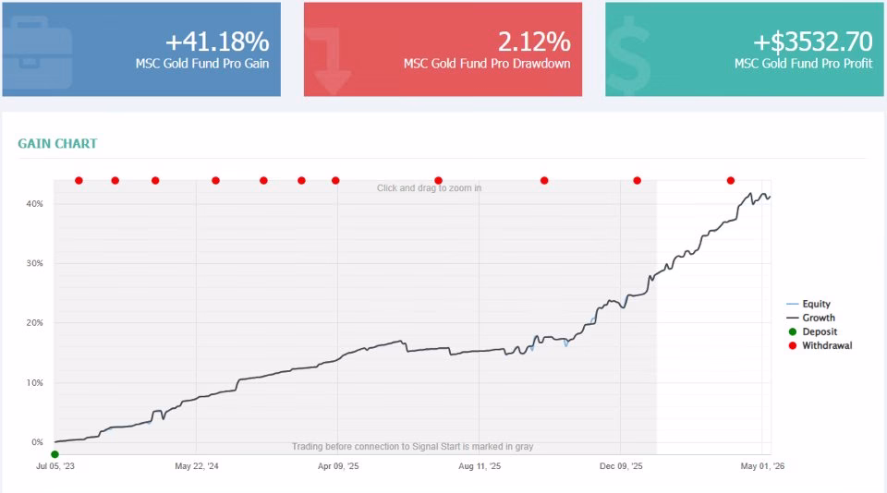This screenshot has height=493, width=887.
Task: Toggle the Withdrawal series in legend
Action: coord(820,345)
